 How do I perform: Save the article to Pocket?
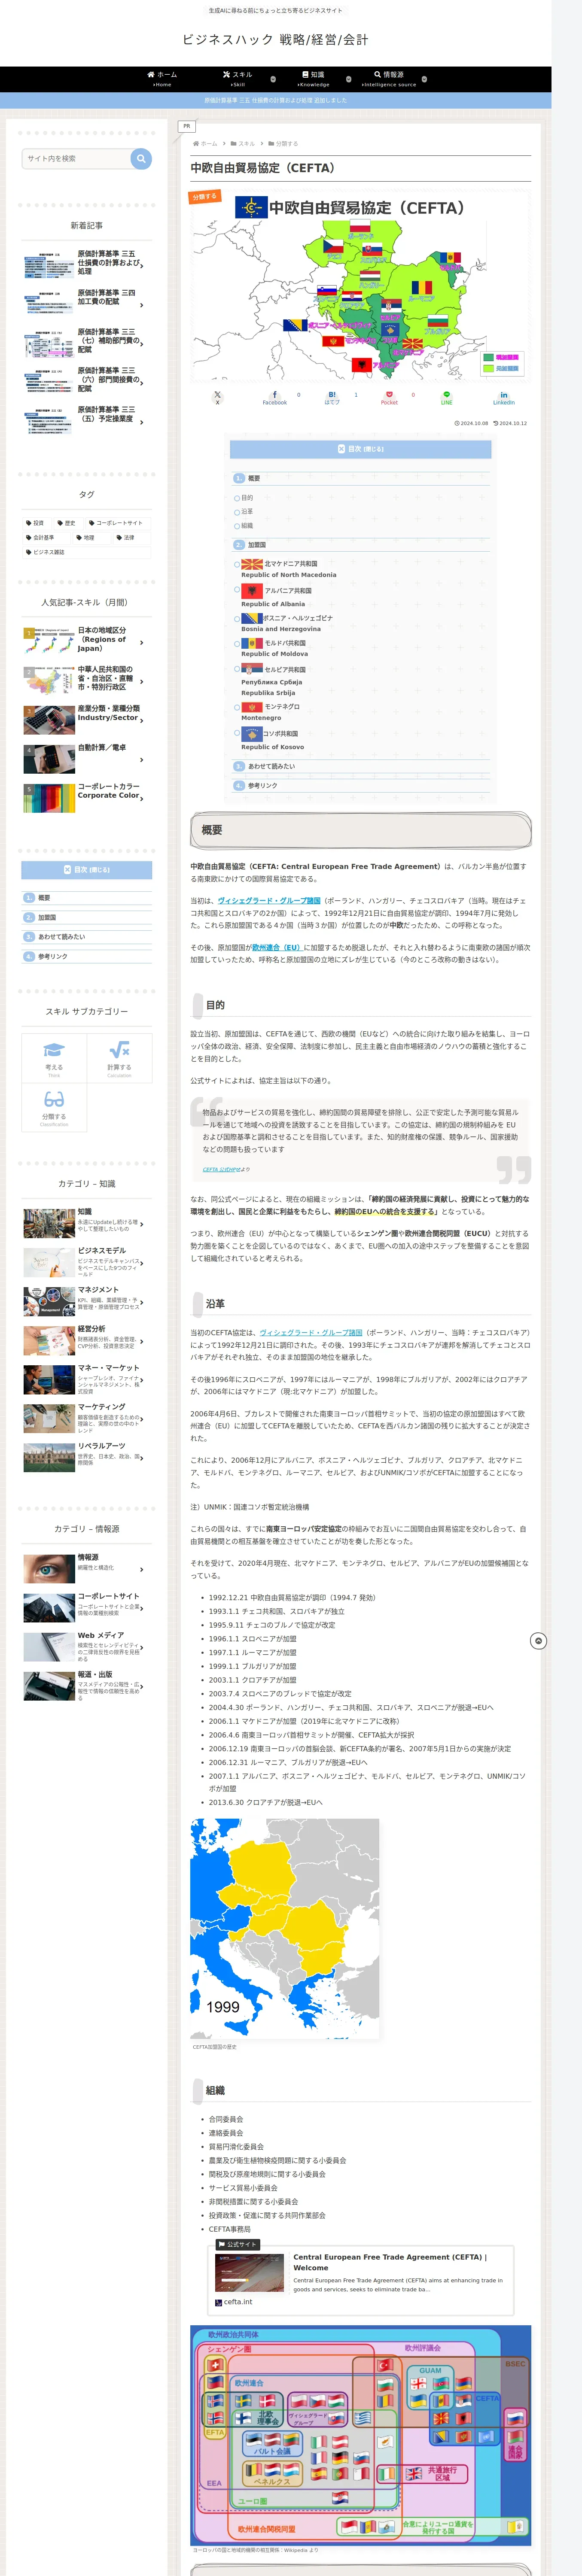pyautogui.click(x=389, y=397)
